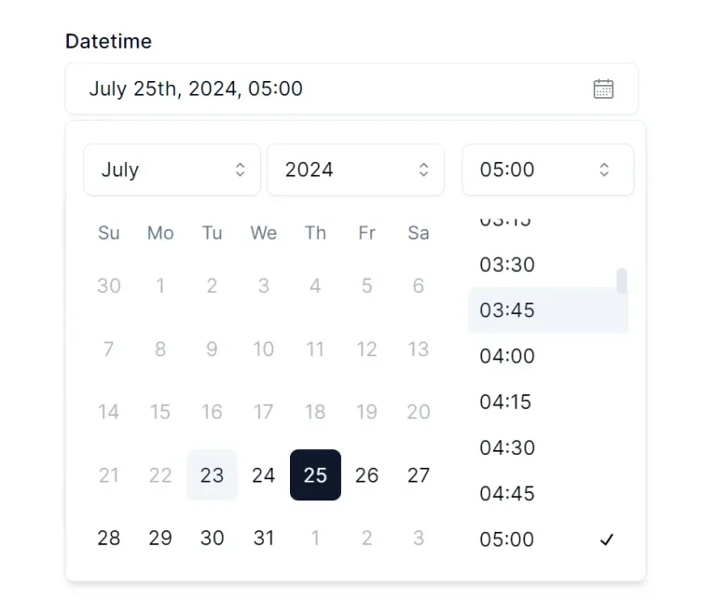Screen dimensions: 716x616
Task: Click the selected day 25
Action: pyautogui.click(x=315, y=475)
